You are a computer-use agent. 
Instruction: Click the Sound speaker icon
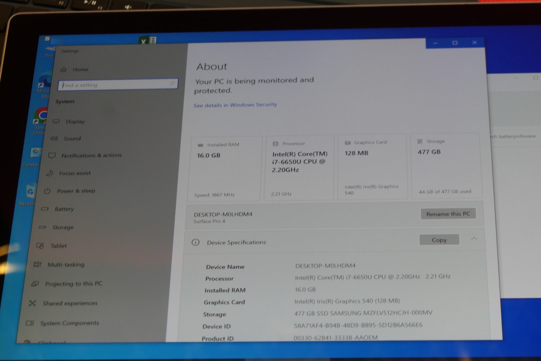54,138
